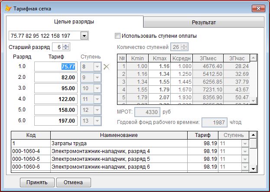Click the Наименование column header

pos(119,135)
